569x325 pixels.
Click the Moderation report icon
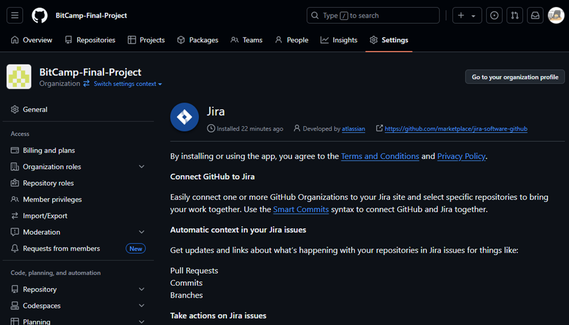coord(15,232)
